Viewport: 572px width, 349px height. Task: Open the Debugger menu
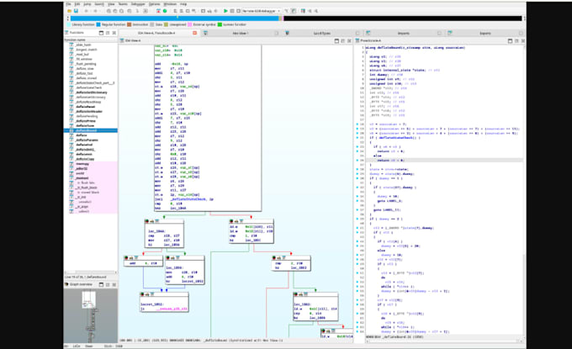click(x=138, y=4)
